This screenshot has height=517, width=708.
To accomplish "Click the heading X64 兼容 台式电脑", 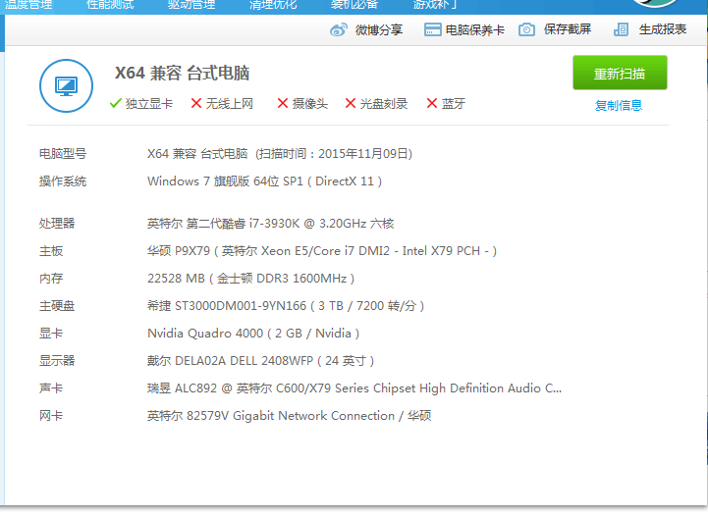I will coord(182,73).
